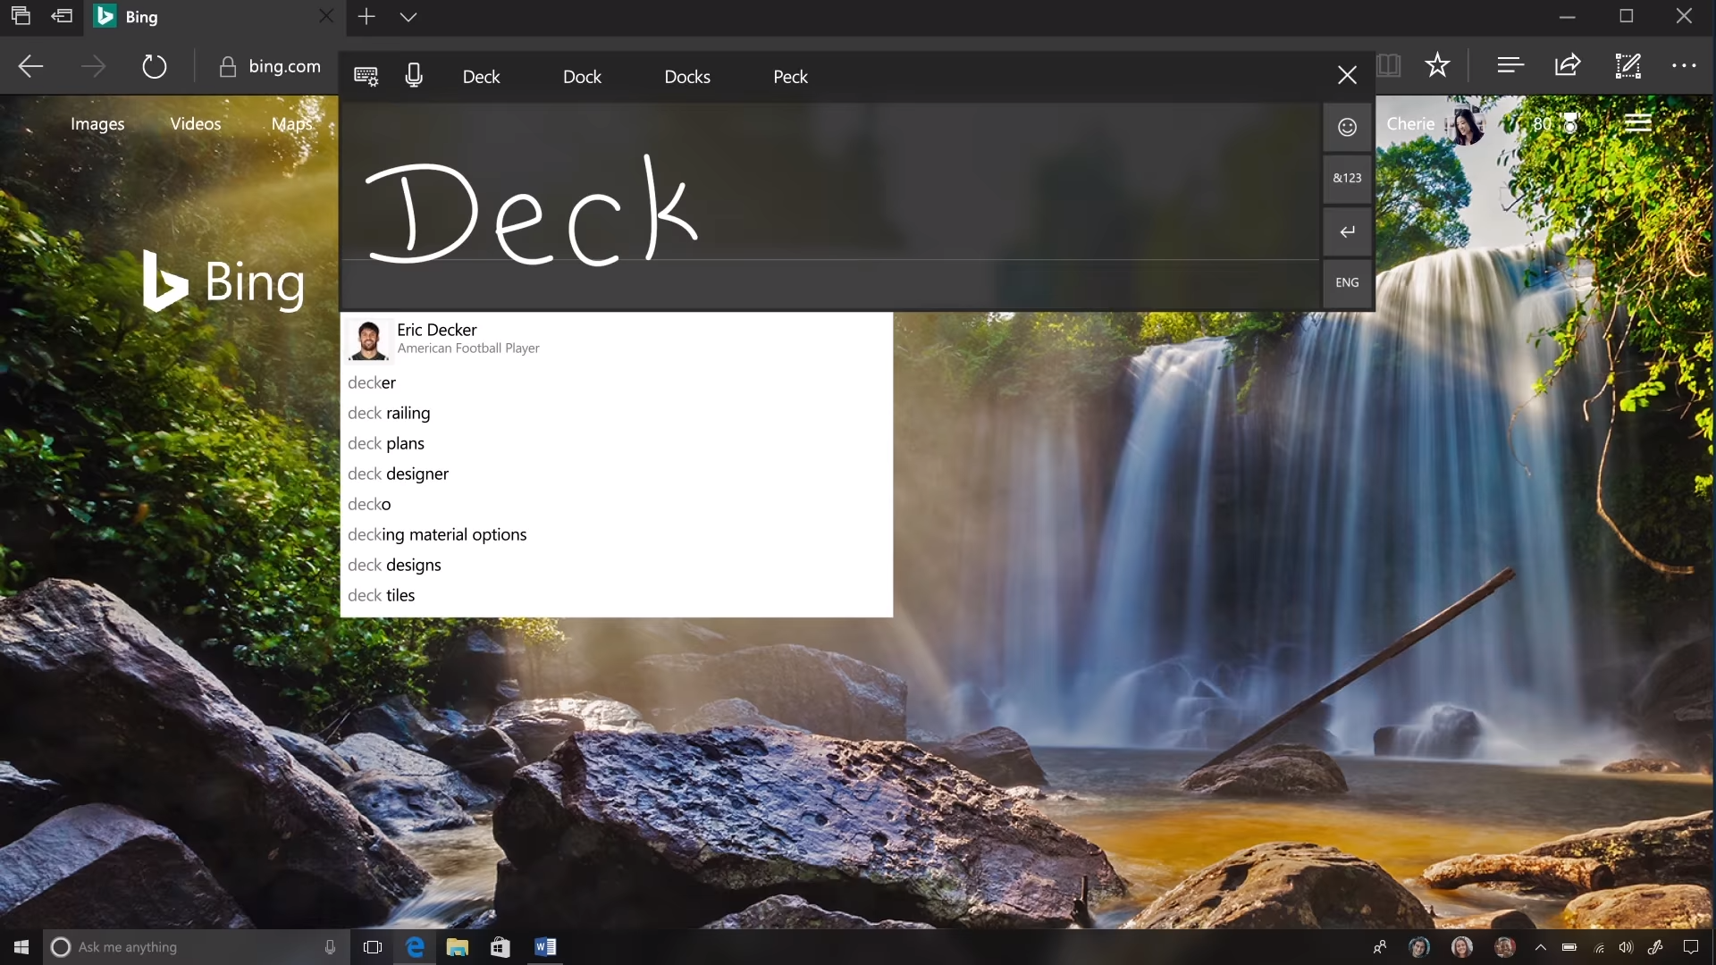
Task: Open the tabs you've set aside icon
Action: (x=21, y=16)
